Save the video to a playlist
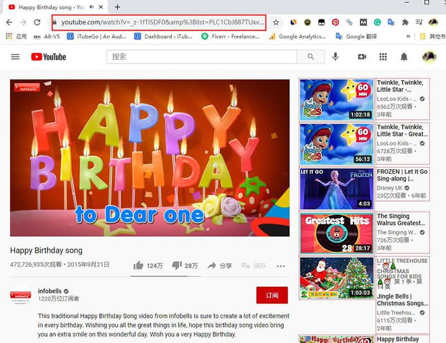The image size is (446, 343). [x=254, y=266]
